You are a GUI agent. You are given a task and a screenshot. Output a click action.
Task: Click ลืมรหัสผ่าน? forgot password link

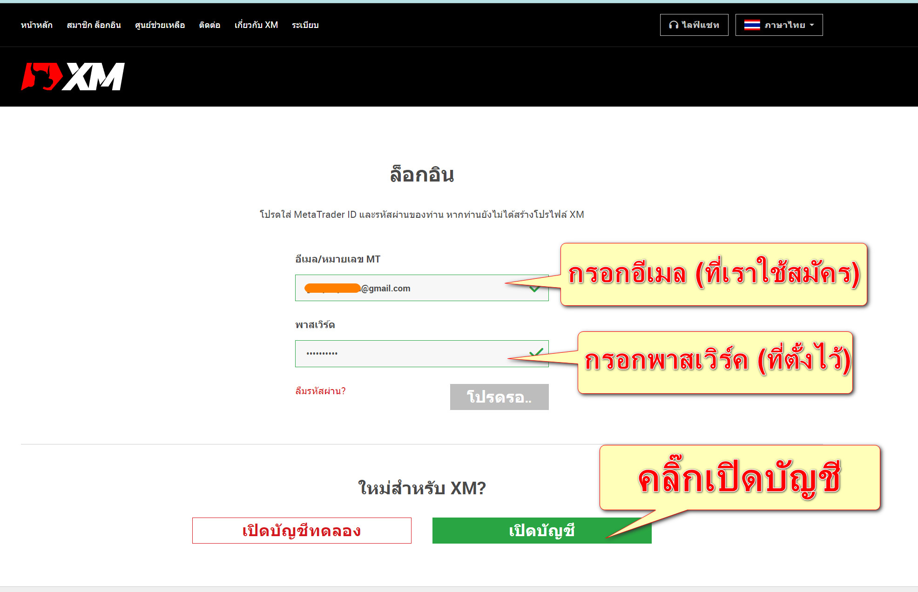[x=320, y=391]
